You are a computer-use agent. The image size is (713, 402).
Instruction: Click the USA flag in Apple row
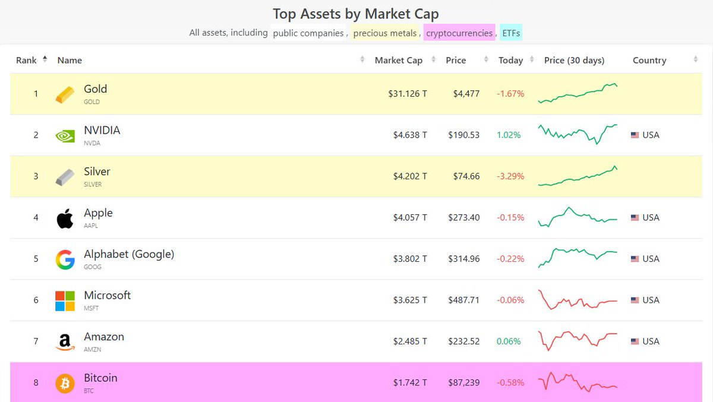(635, 218)
